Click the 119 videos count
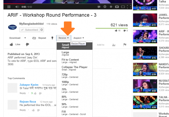The width and height of the screenshot is (169, 117). point(52,24)
